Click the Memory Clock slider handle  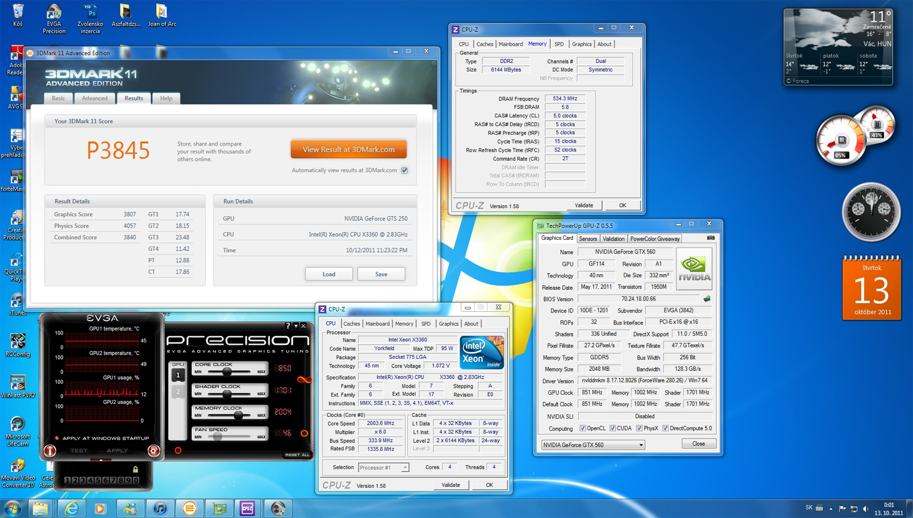point(238,415)
